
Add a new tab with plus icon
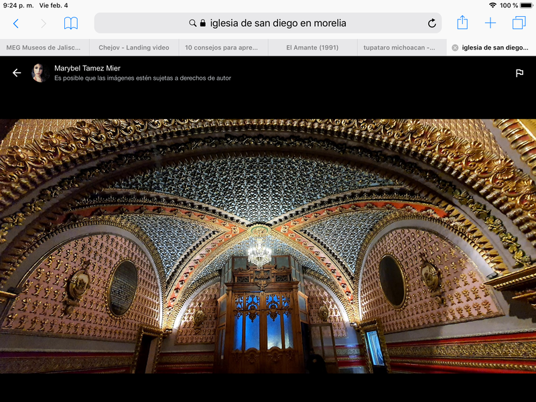[x=490, y=23]
